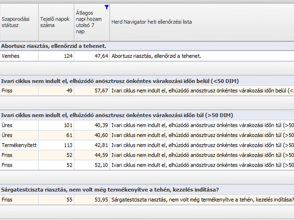Click Abortusz riasztás text in Vemhes row

pos(156,56)
